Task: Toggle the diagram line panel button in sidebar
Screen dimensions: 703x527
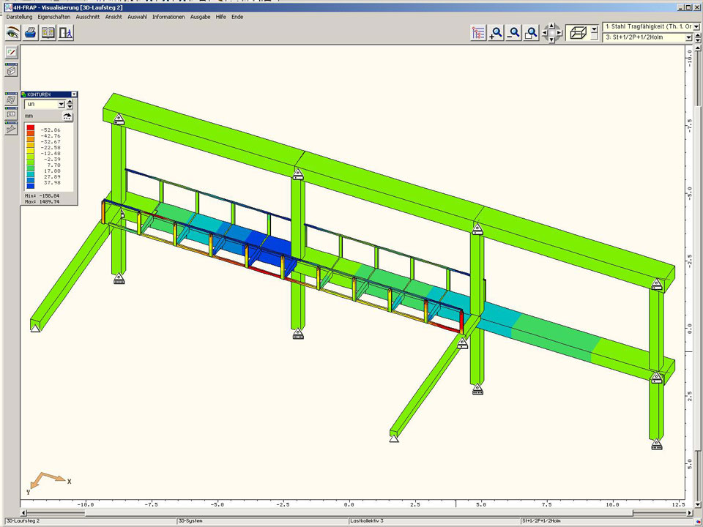Action: click(x=12, y=129)
